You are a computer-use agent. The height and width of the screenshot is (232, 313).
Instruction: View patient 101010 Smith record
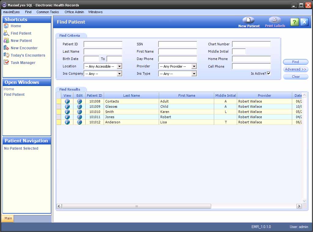(x=67, y=112)
